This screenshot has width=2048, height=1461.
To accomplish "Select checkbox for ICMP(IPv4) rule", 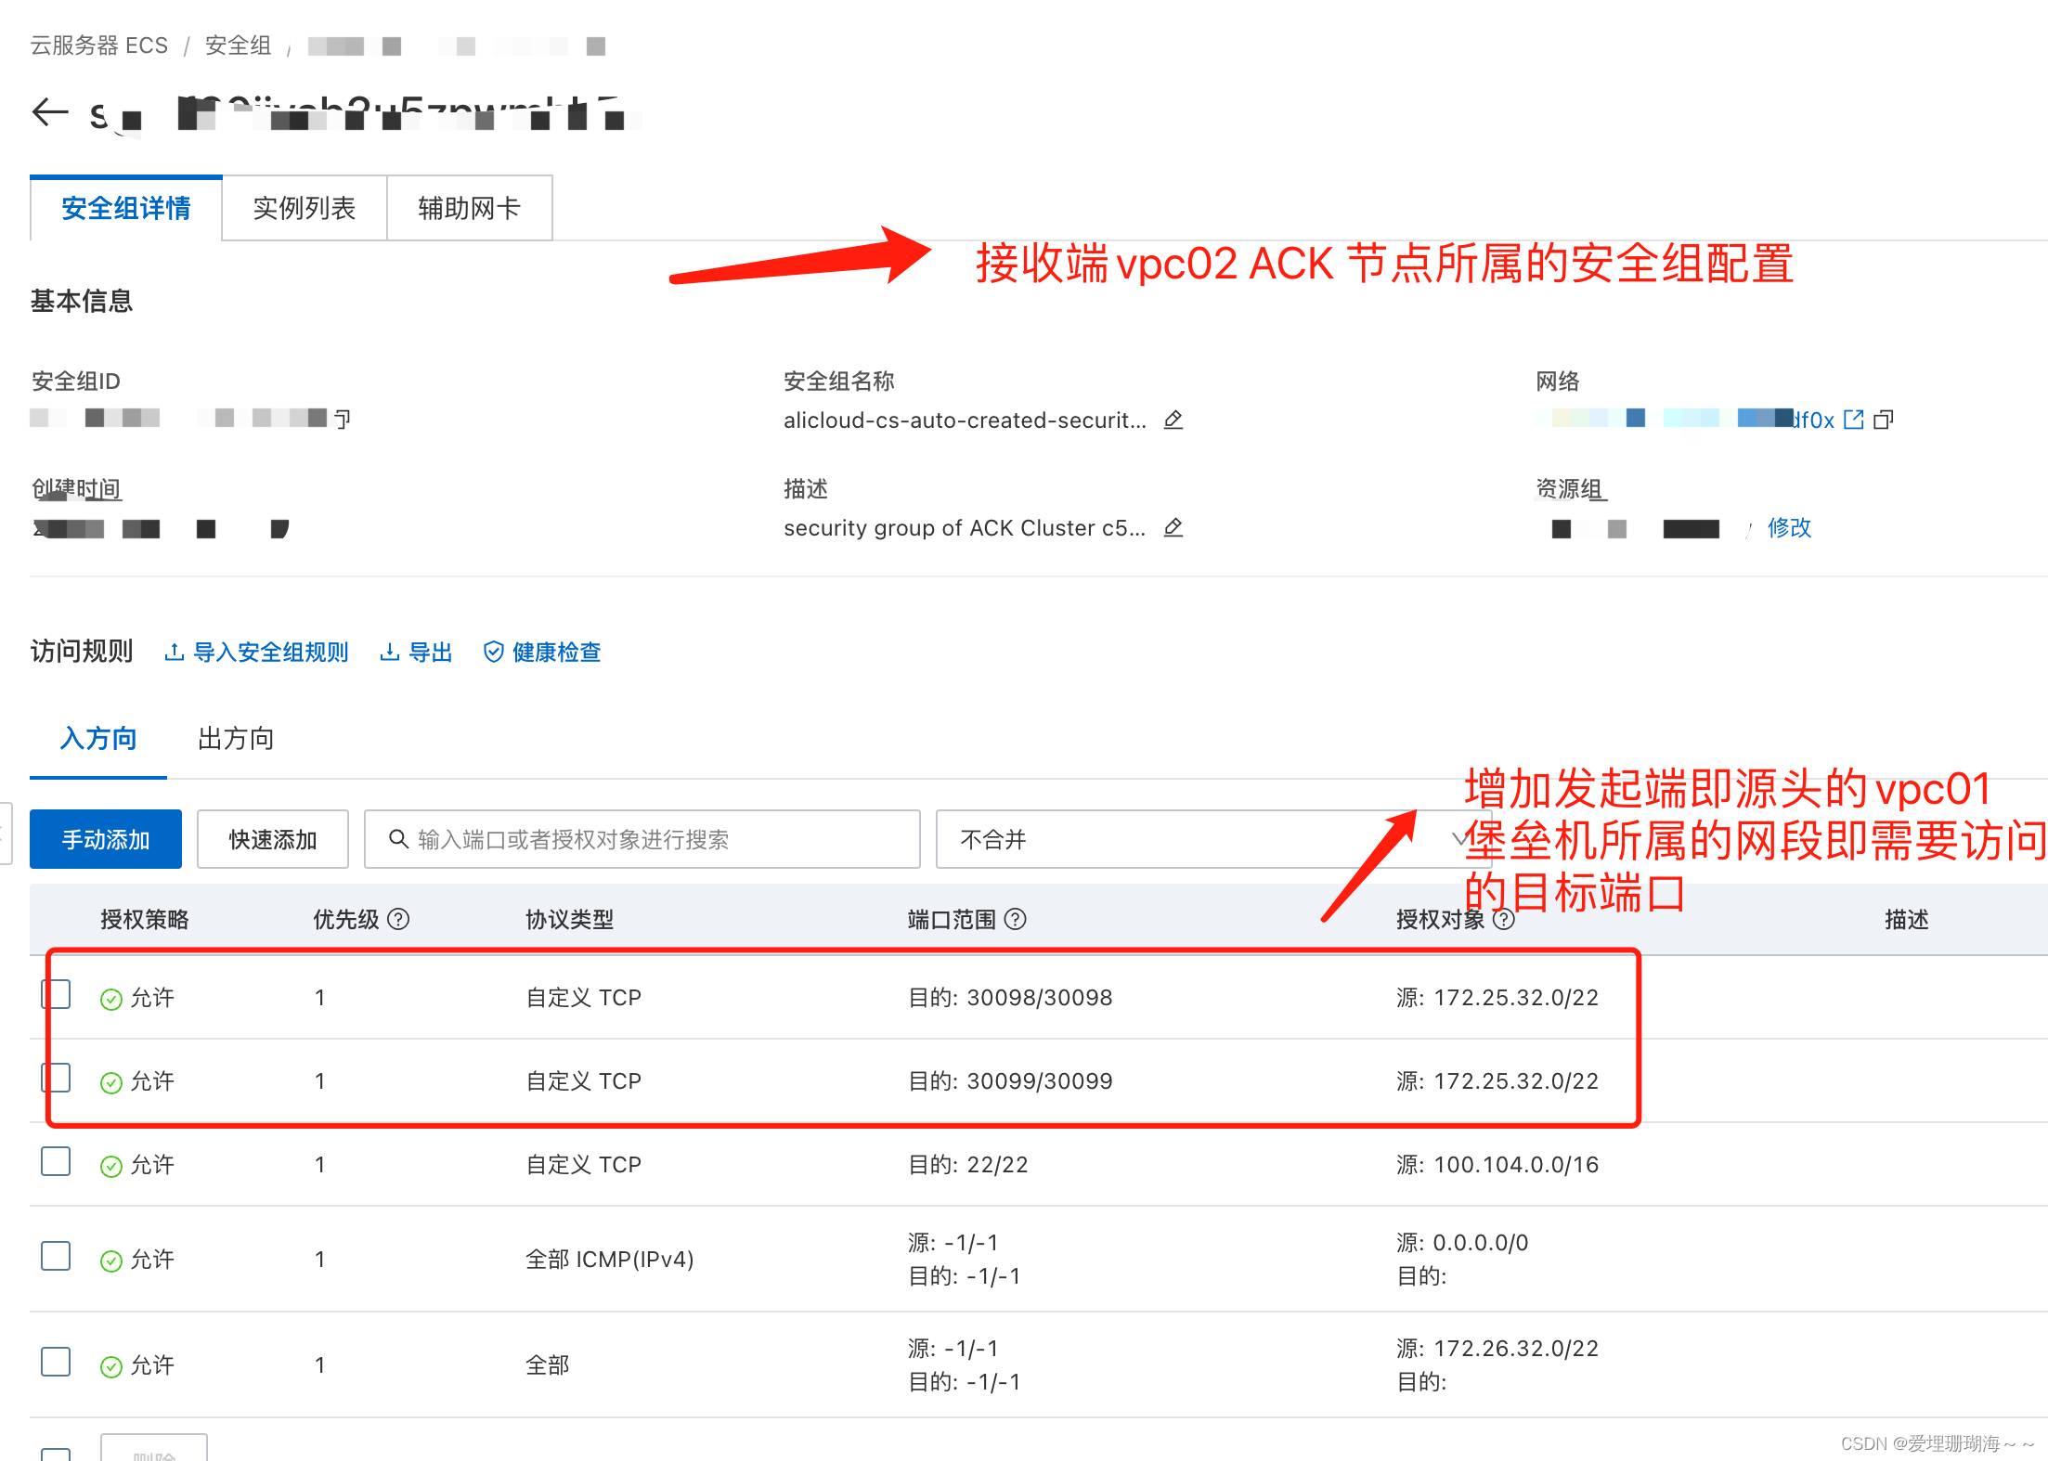I will [56, 1256].
